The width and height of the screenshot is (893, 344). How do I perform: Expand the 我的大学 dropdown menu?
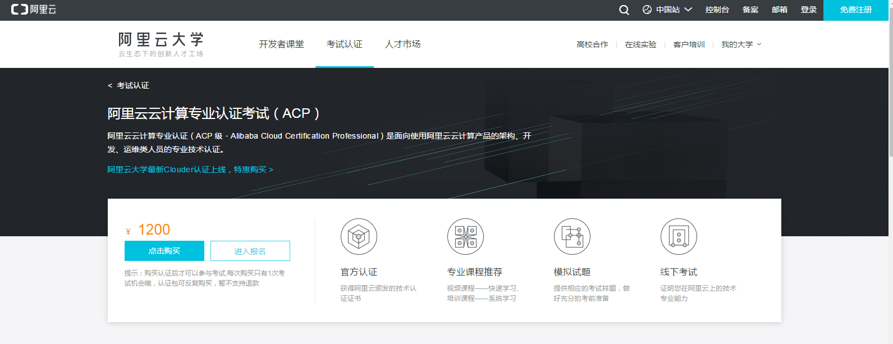(741, 44)
